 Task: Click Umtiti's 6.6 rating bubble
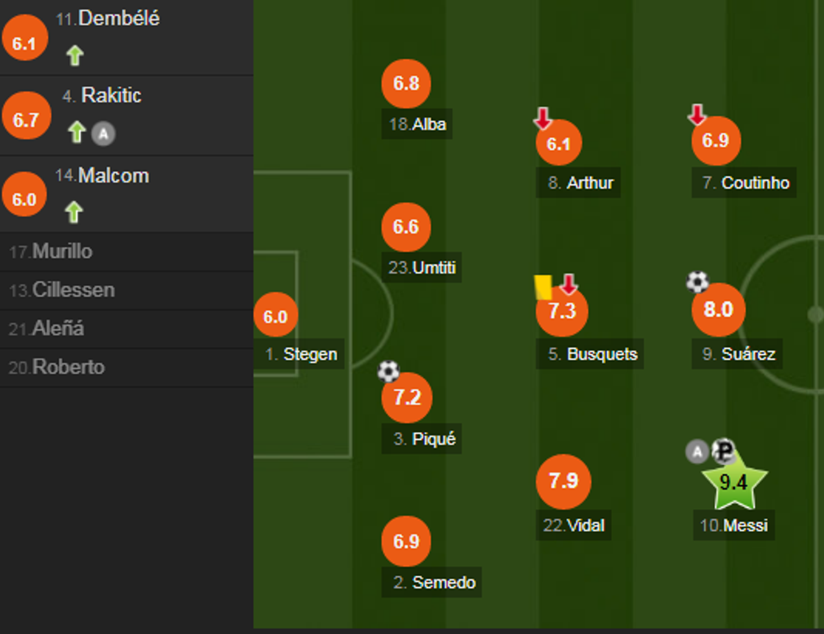(406, 227)
